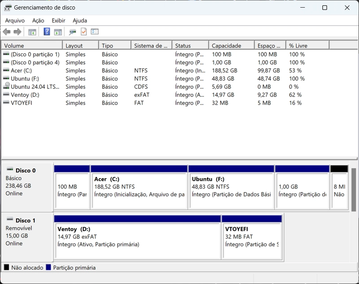Click the graphical pane vertical scrollbar
The width and height of the screenshot is (359, 284).
click(x=354, y=189)
